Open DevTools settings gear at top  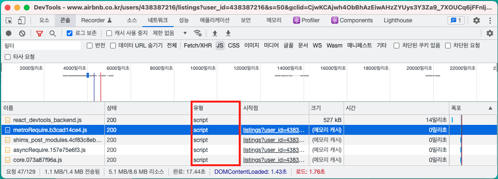click(x=477, y=20)
